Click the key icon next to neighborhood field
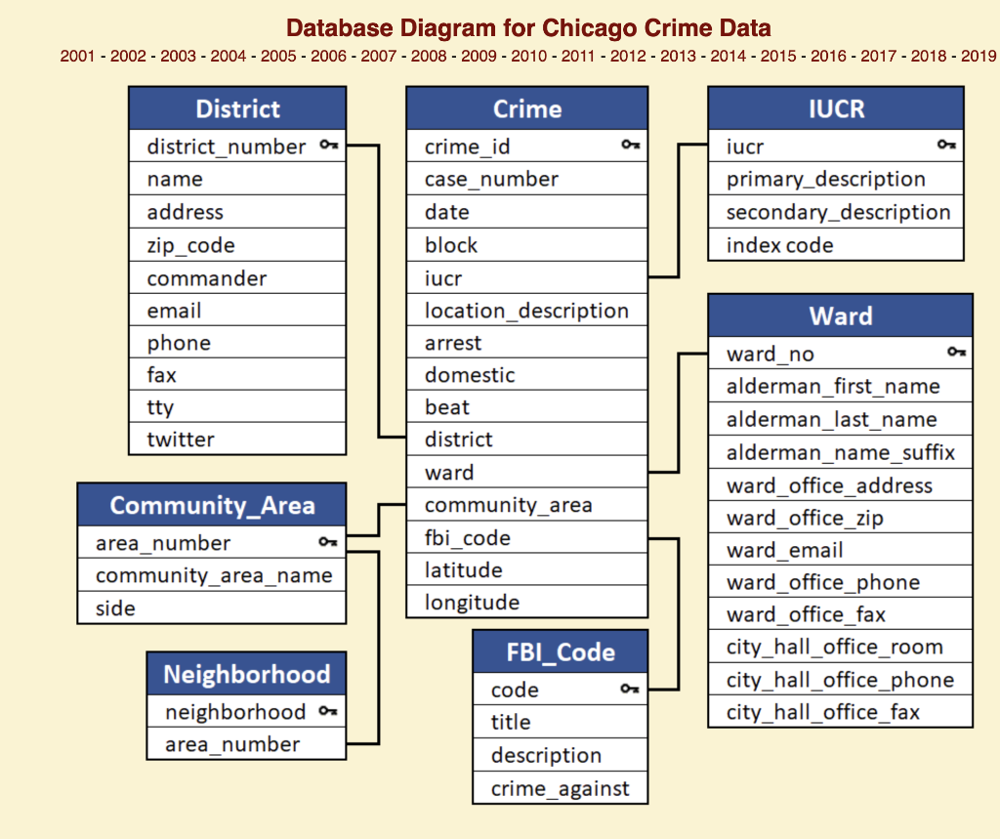 tap(328, 711)
